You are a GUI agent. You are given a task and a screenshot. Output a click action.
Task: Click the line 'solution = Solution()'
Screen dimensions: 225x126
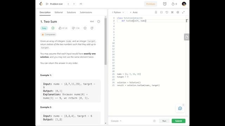[x=129, y=83]
